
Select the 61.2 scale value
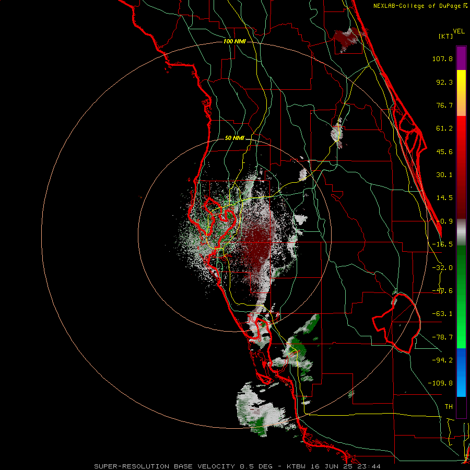[444, 128]
